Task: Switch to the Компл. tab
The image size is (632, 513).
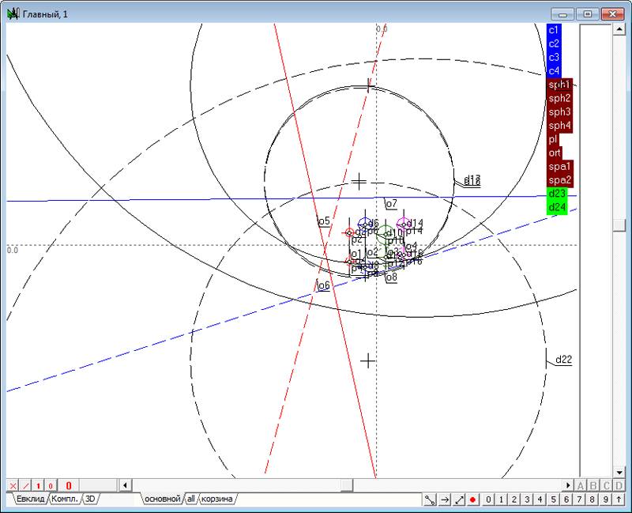Action: point(65,499)
